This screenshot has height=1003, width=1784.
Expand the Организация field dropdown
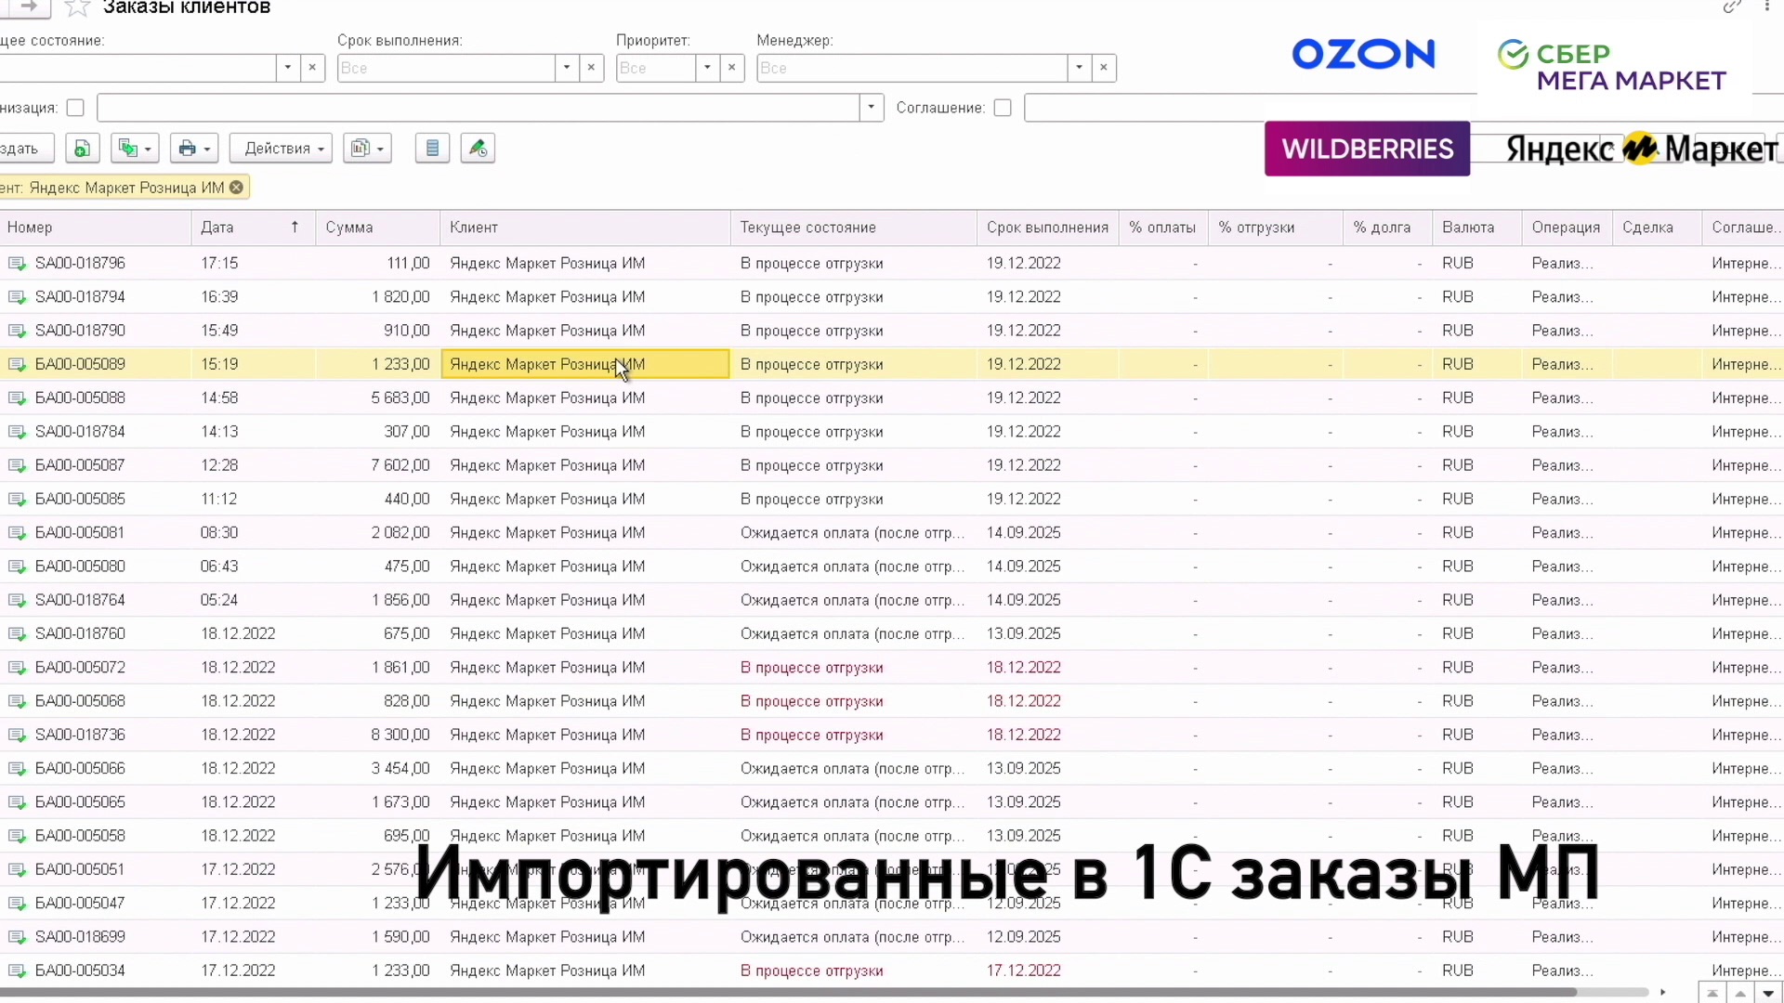pos(871,108)
